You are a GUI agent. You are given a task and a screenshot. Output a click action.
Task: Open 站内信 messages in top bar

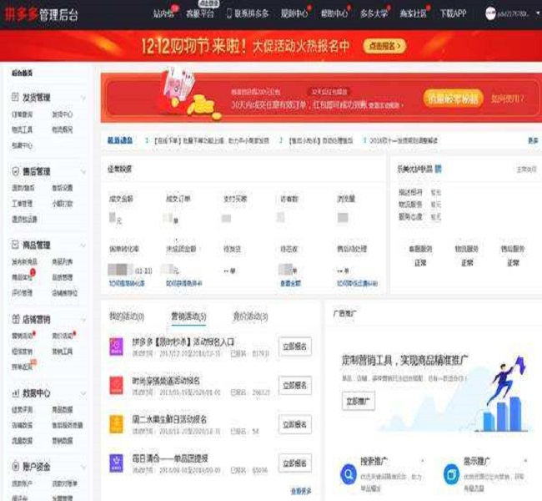pyautogui.click(x=163, y=14)
